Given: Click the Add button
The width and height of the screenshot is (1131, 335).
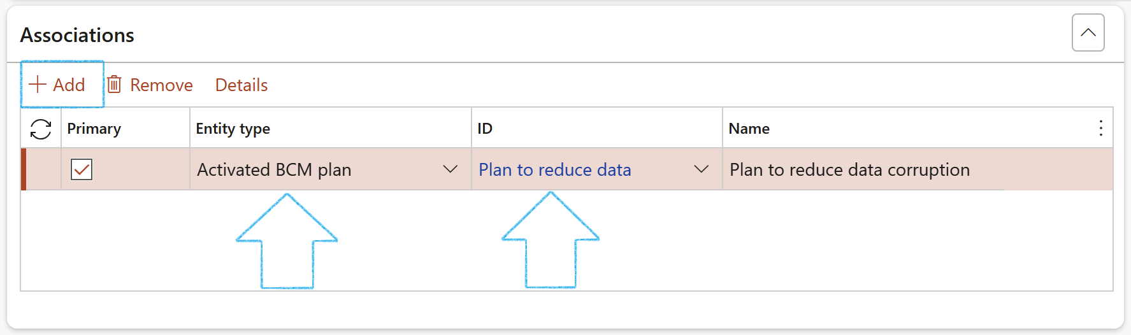Looking at the screenshot, I should [x=62, y=85].
